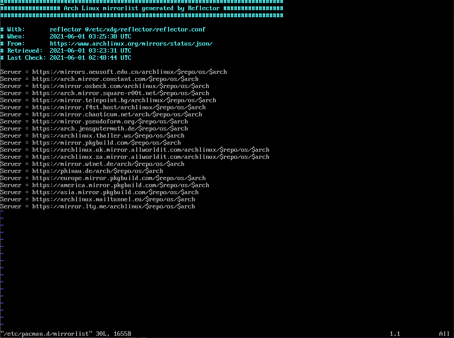The width and height of the screenshot is (454, 338).
Task: Click the 'All' scroll position indicator
Action: coord(444,334)
